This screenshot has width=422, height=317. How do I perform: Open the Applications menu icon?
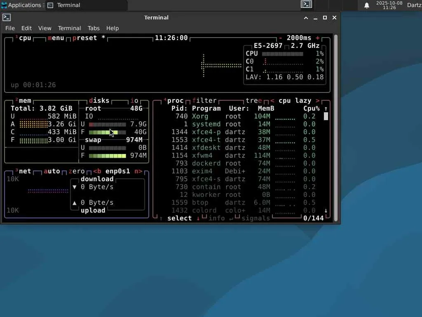click(4, 5)
